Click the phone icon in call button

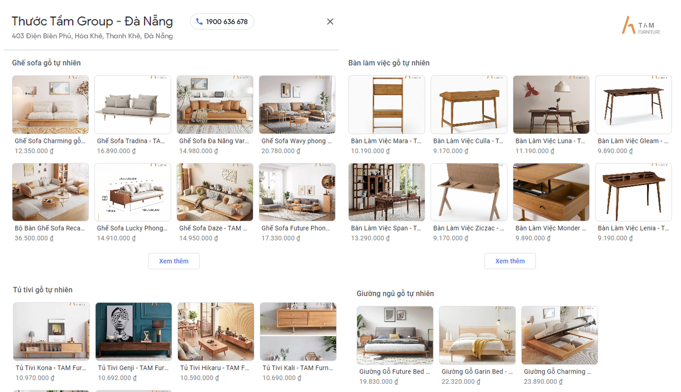[199, 22]
